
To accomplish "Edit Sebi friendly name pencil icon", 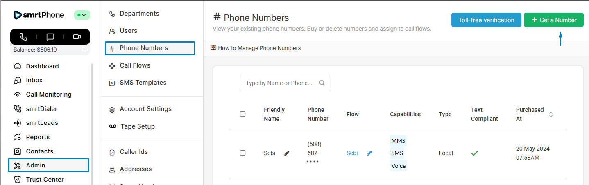I will (287, 153).
